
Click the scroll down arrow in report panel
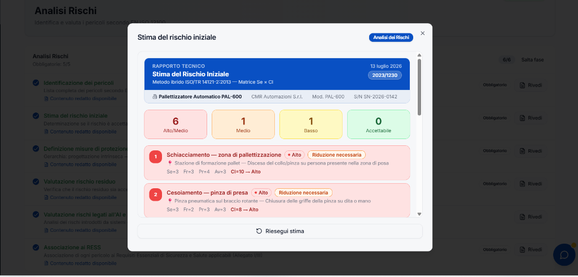coord(419,214)
